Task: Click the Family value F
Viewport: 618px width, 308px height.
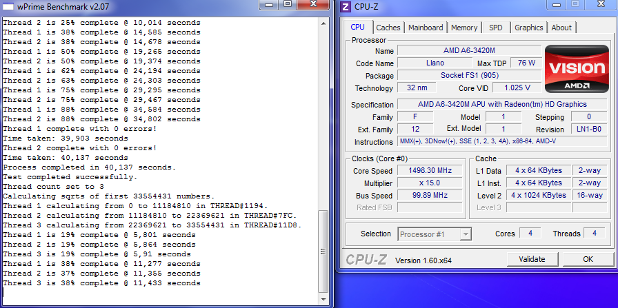Action: pyautogui.click(x=415, y=116)
